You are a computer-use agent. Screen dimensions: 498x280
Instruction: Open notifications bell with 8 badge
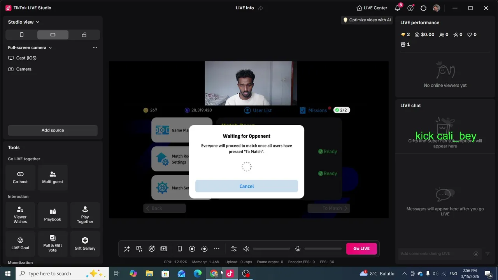pos(398,8)
